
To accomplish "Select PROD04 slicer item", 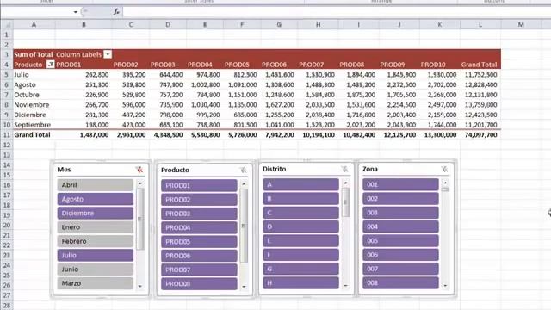I will (x=199, y=227).
